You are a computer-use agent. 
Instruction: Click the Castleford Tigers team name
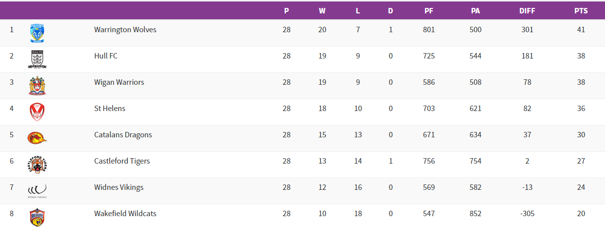coord(122,161)
